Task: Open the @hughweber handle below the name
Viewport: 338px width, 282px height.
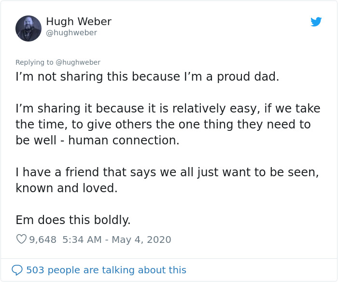Action: tap(71, 33)
